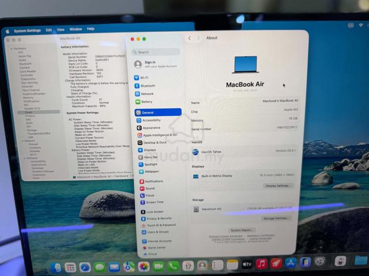Open Touch ID & Password settings

(x=159, y=225)
